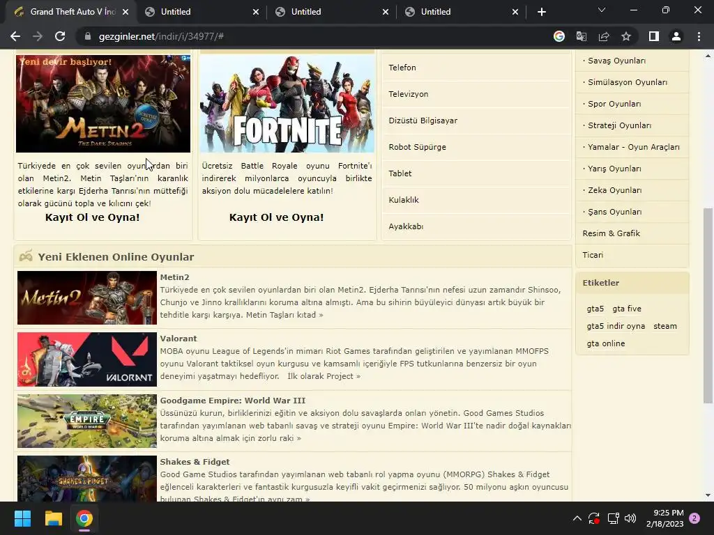Screen dimensions: 714x535
Task: Edit the gezginler.net address bar
Action: coord(314,36)
